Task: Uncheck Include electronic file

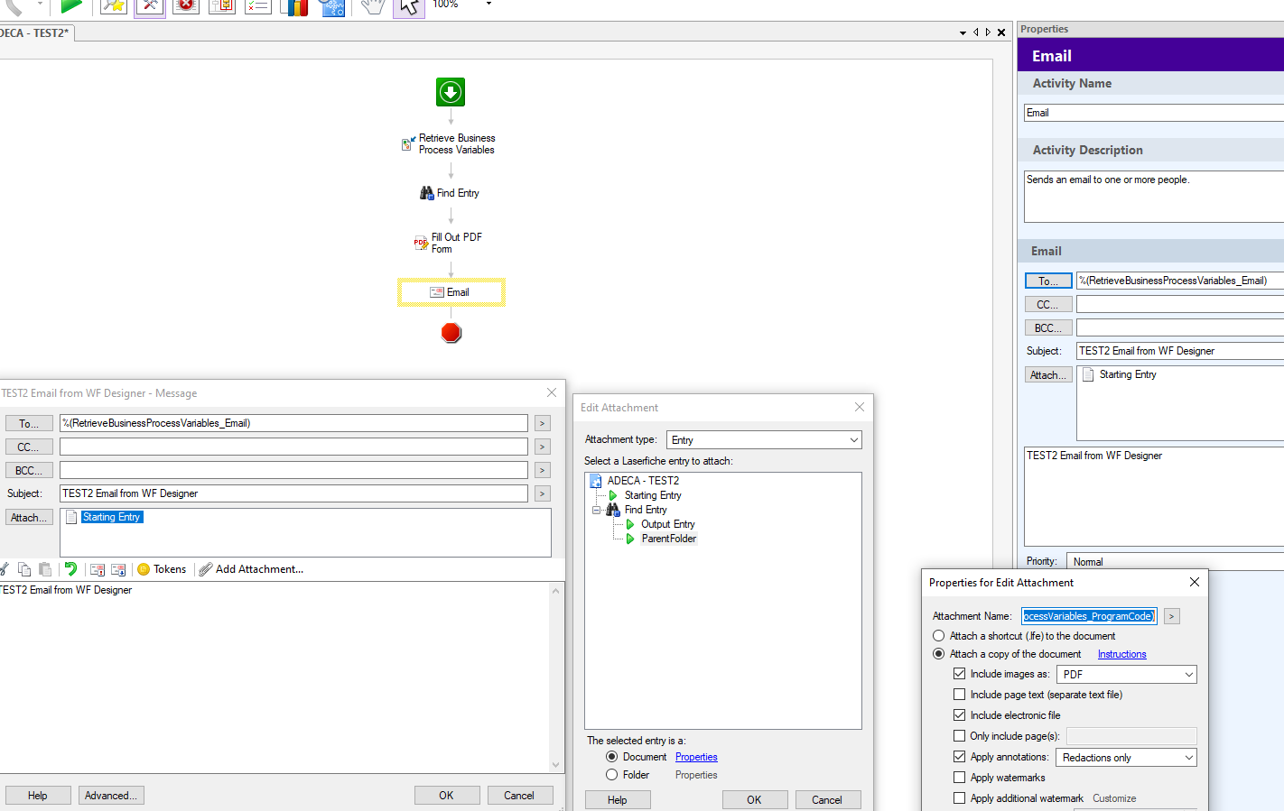Action: coord(959,715)
